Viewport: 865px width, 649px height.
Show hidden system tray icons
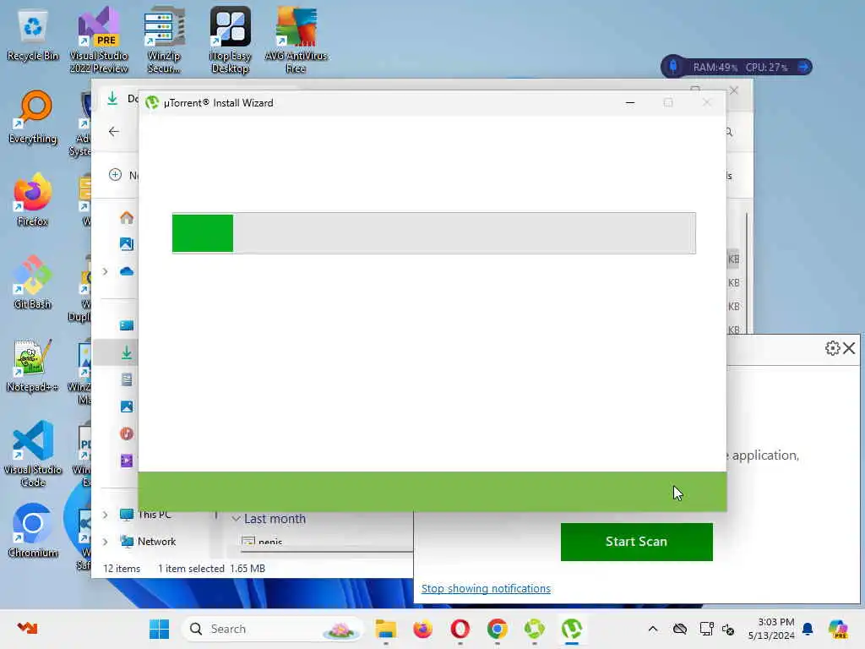point(653,629)
